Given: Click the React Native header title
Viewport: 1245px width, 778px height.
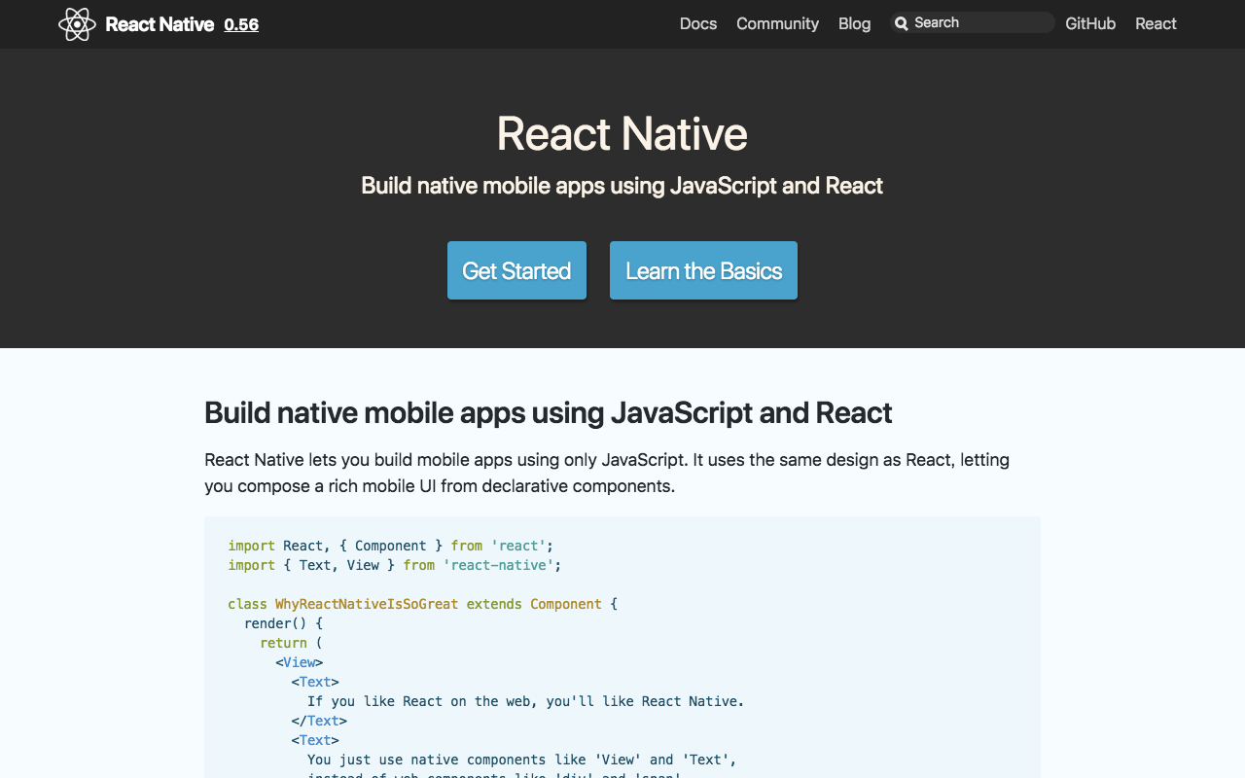Looking at the screenshot, I should coord(160,24).
